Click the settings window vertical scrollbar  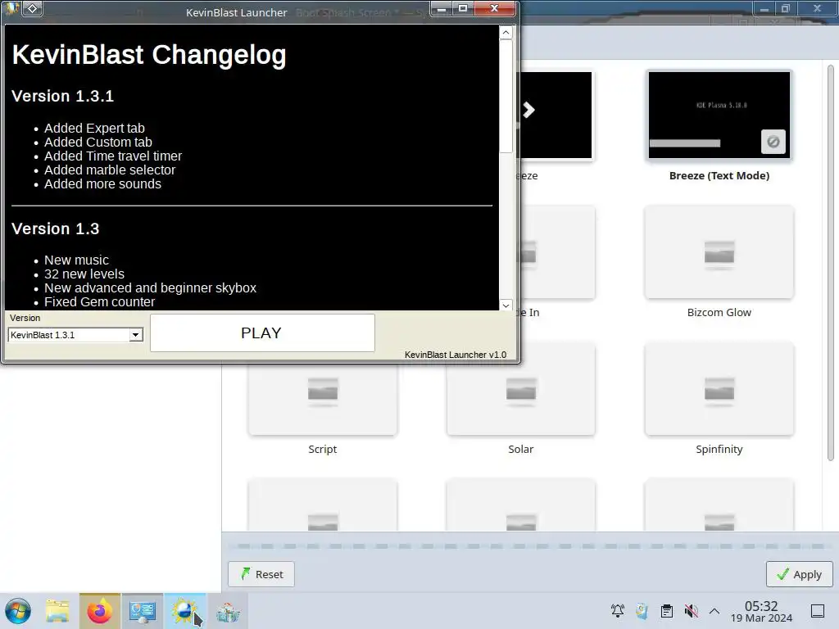click(831, 262)
